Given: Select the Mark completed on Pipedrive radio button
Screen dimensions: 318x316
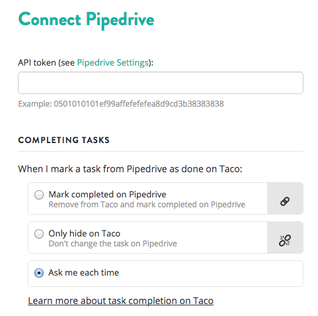Looking at the screenshot, I should [39, 195].
